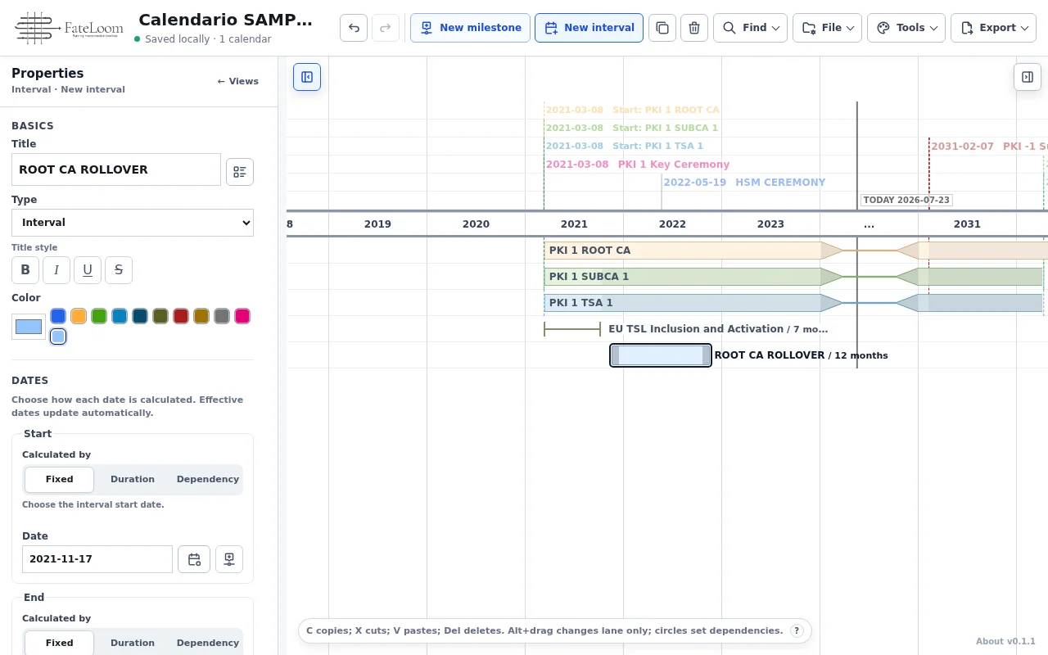This screenshot has width=1048, height=655.
Task: Open the Export dropdown menu
Action: (993, 28)
